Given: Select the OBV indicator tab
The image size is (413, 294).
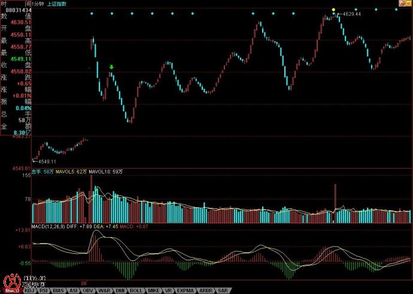Looking at the screenshot, I should (89, 290).
